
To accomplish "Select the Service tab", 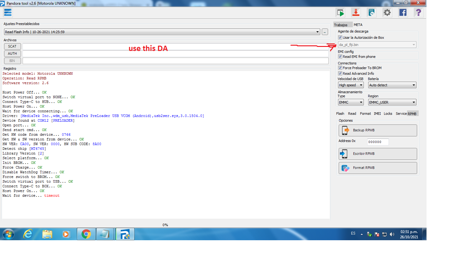I will coord(401,114).
